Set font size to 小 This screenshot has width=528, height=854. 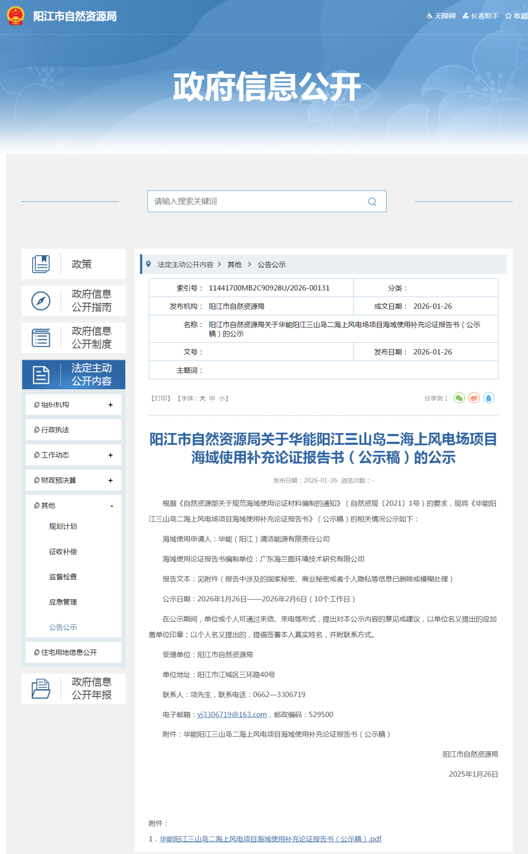221,398
